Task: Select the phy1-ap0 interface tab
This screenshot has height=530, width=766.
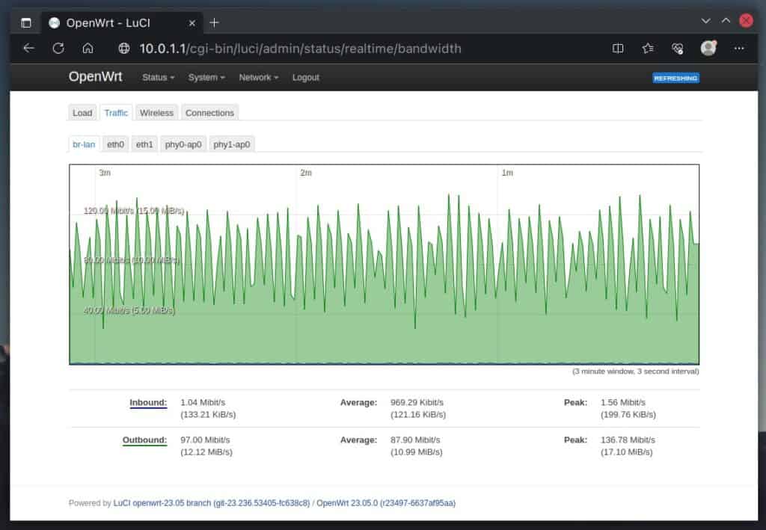Action: pos(232,144)
